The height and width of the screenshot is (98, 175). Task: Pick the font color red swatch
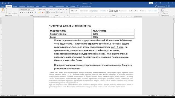[43, 12]
